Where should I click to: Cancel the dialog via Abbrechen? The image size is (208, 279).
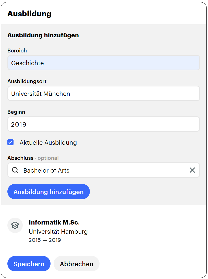77,264
